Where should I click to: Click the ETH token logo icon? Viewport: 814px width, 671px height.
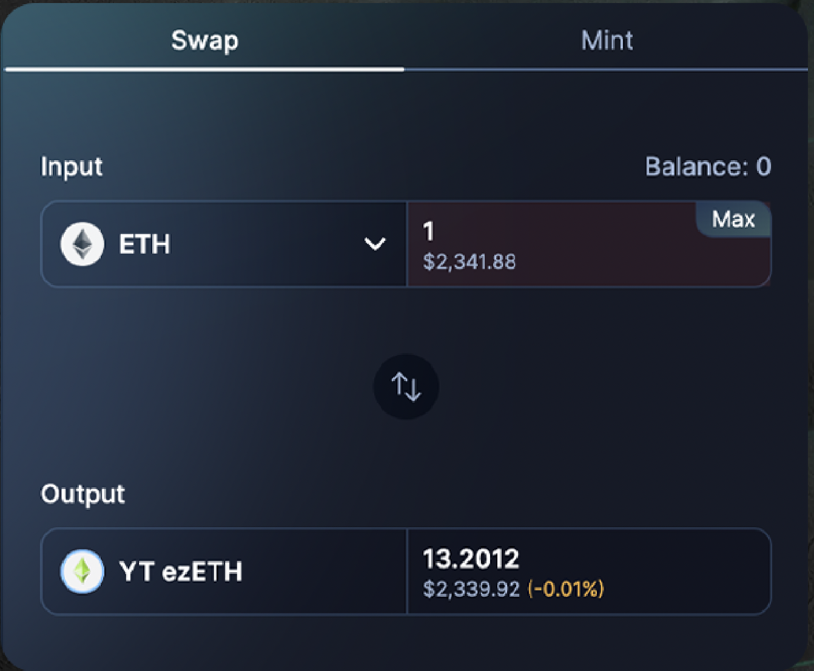[82, 244]
